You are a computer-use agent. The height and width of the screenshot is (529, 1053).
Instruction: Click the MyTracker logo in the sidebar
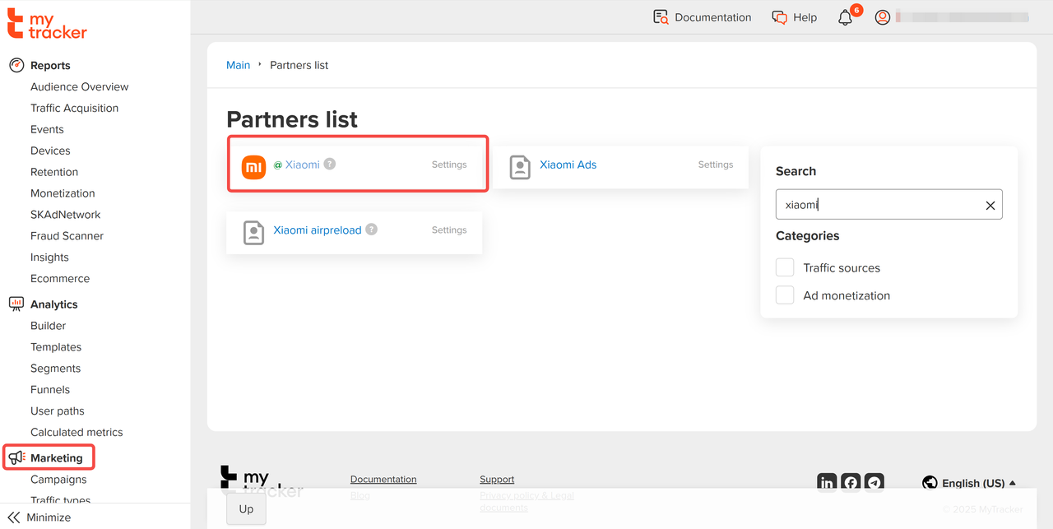point(47,24)
